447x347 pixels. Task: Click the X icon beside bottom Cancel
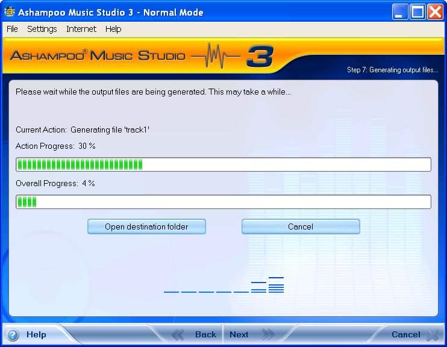tap(432, 335)
